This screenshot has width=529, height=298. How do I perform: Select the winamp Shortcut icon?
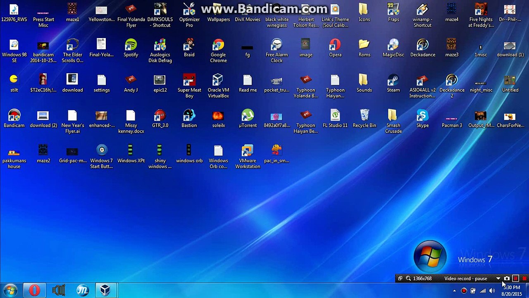pyautogui.click(x=422, y=15)
